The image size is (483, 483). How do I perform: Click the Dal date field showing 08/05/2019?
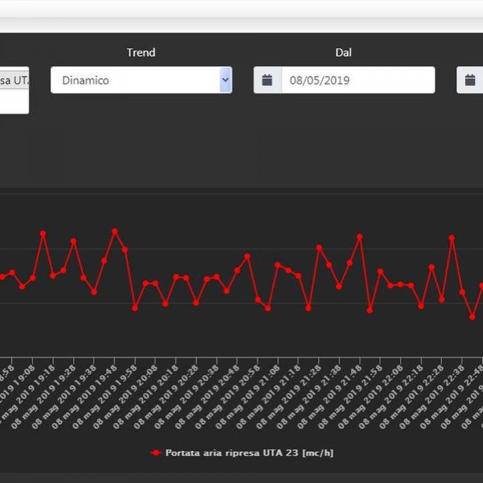click(358, 80)
